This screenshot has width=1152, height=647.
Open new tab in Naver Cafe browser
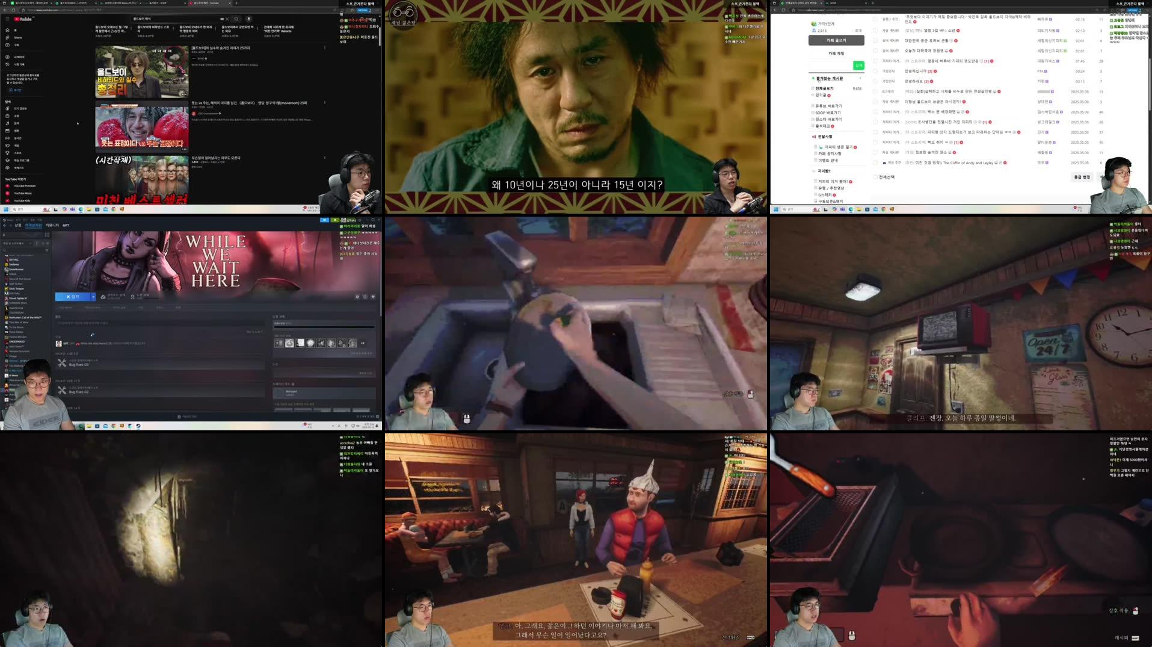click(x=873, y=3)
